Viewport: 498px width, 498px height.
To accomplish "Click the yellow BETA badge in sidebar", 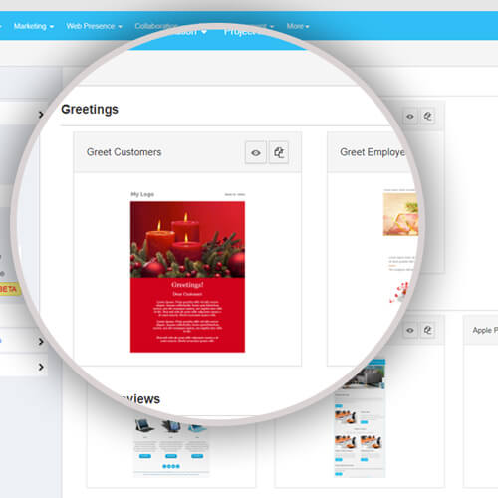I will tap(9, 289).
